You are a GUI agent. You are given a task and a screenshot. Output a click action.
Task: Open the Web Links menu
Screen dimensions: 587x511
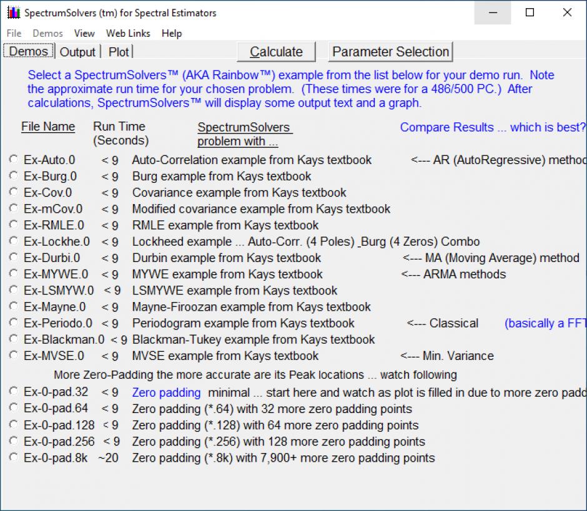[x=128, y=33]
